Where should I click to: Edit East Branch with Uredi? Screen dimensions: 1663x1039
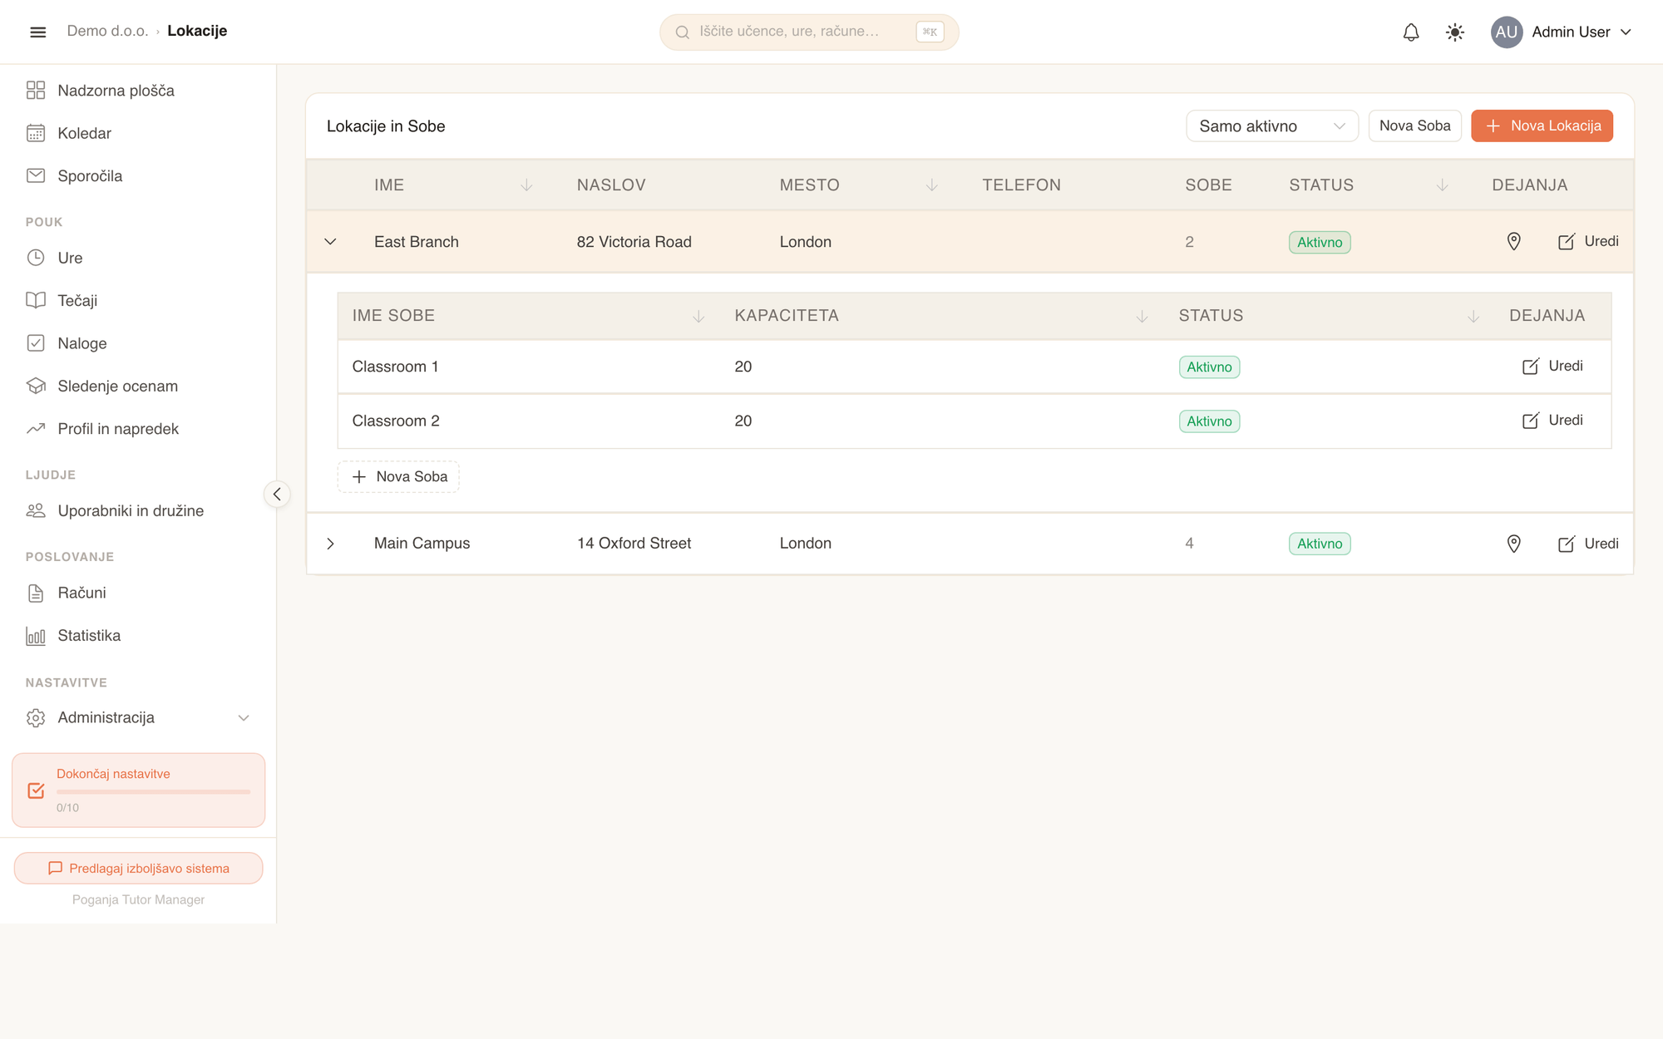point(1588,242)
